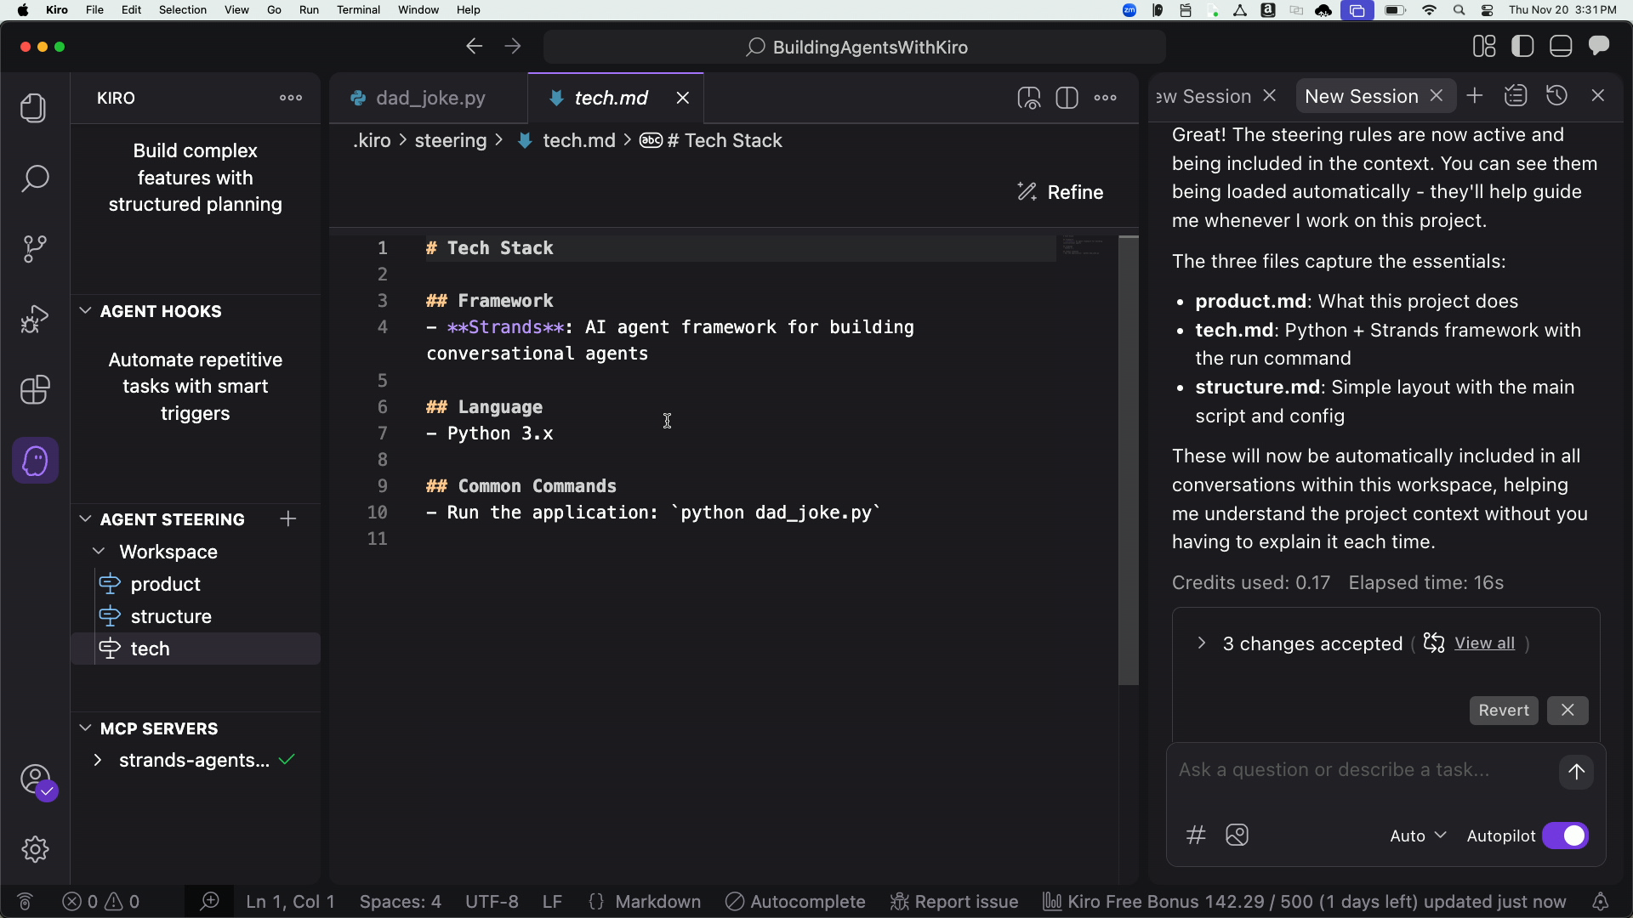Add context with the hash icon
This screenshot has width=1633, height=918.
[1196, 835]
